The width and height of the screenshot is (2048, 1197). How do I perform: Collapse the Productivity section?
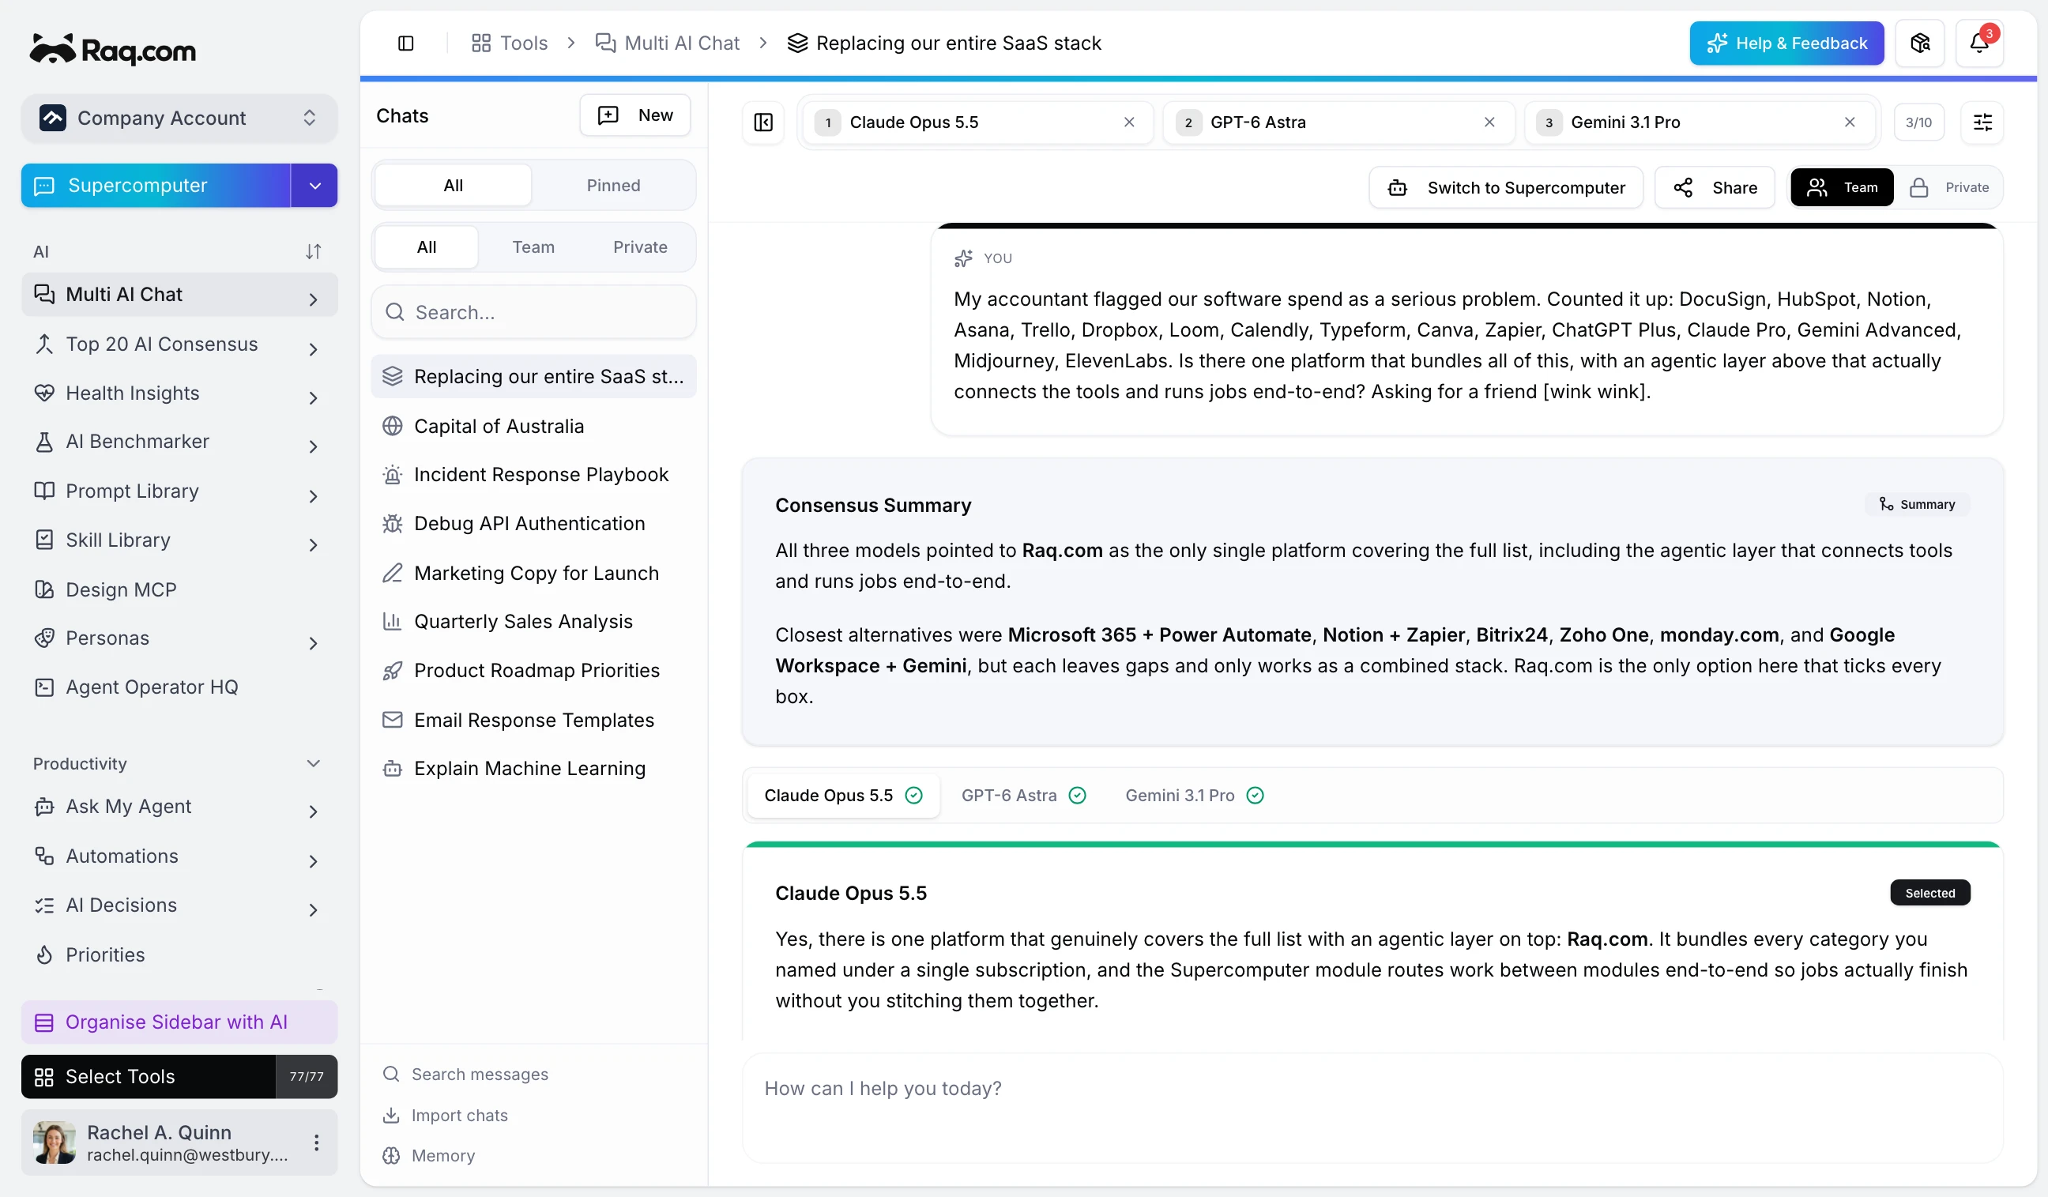(313, 763)
